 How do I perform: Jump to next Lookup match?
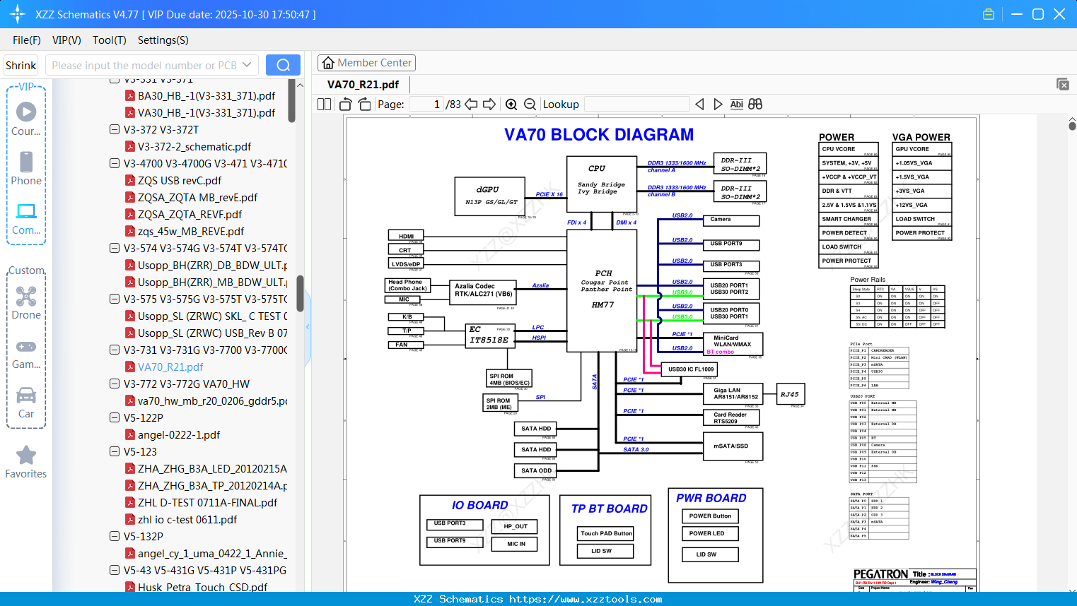click(x=718, y=105)
